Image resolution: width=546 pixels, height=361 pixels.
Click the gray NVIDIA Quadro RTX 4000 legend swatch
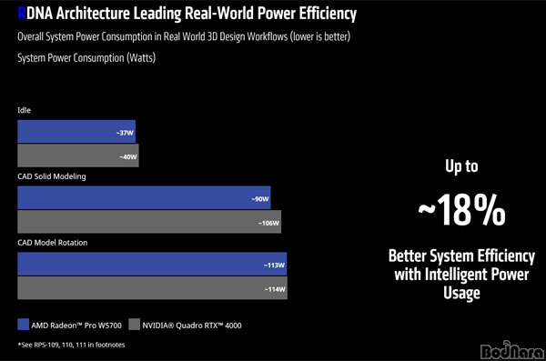pos(134,324)
